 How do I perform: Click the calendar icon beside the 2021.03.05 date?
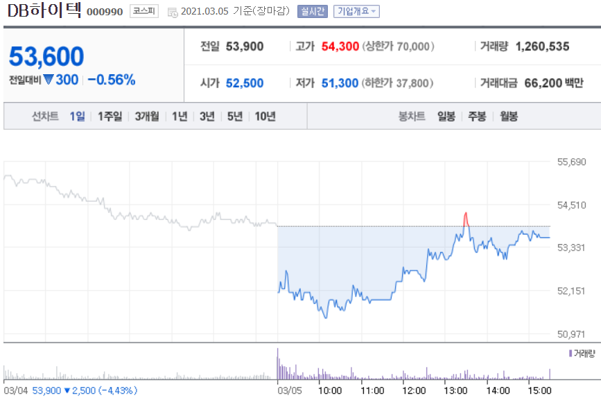(173, 12)
